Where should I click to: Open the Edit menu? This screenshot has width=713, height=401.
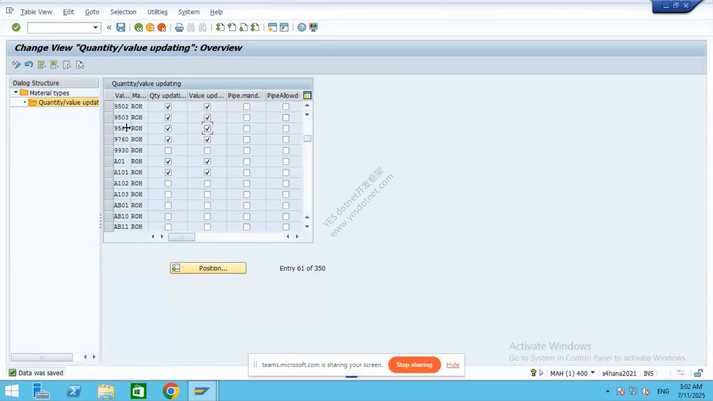(x=68, y=12)
